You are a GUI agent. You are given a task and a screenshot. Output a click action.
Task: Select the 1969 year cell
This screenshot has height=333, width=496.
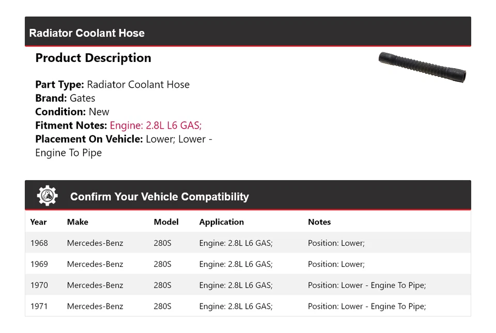[39, 264]
